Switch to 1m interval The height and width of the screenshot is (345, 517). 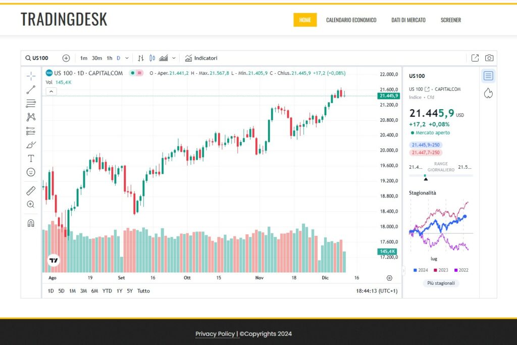(x=84, y=58)
